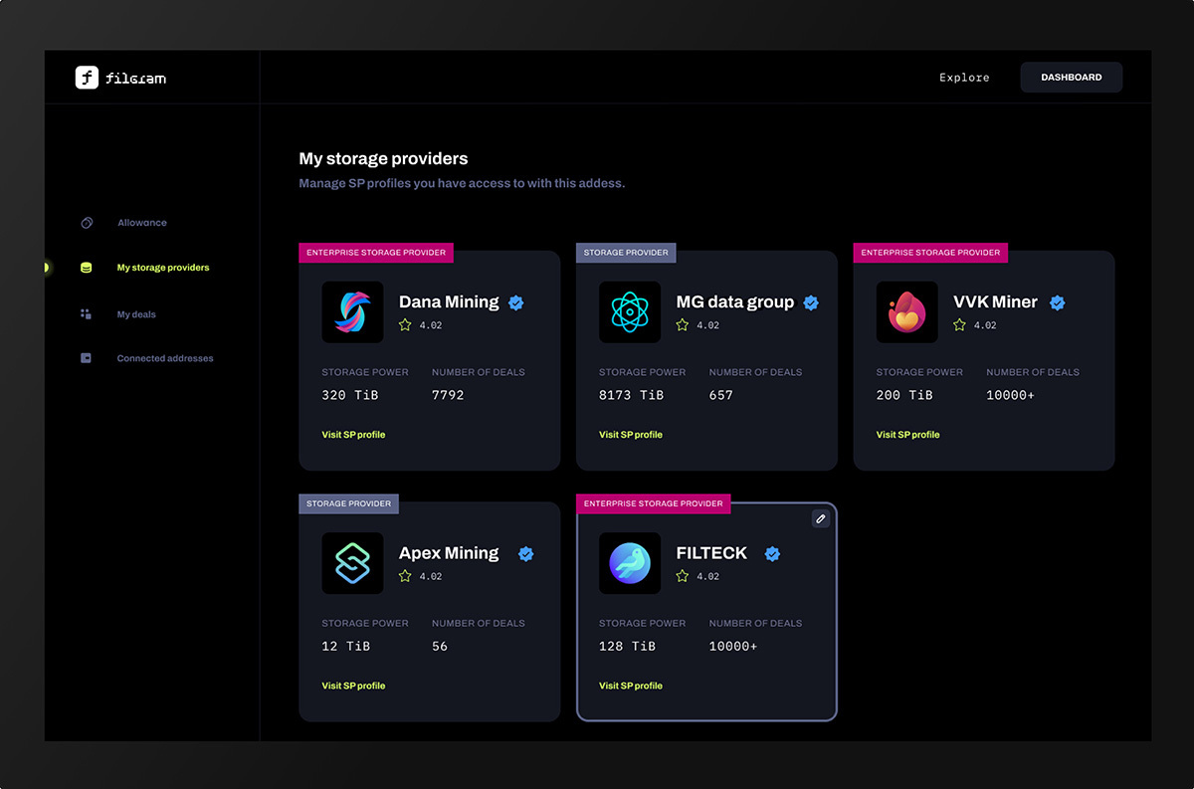Click the Storage Provider tag on MG data group
Screen dimensions: 1194x789
click(626, 253)
